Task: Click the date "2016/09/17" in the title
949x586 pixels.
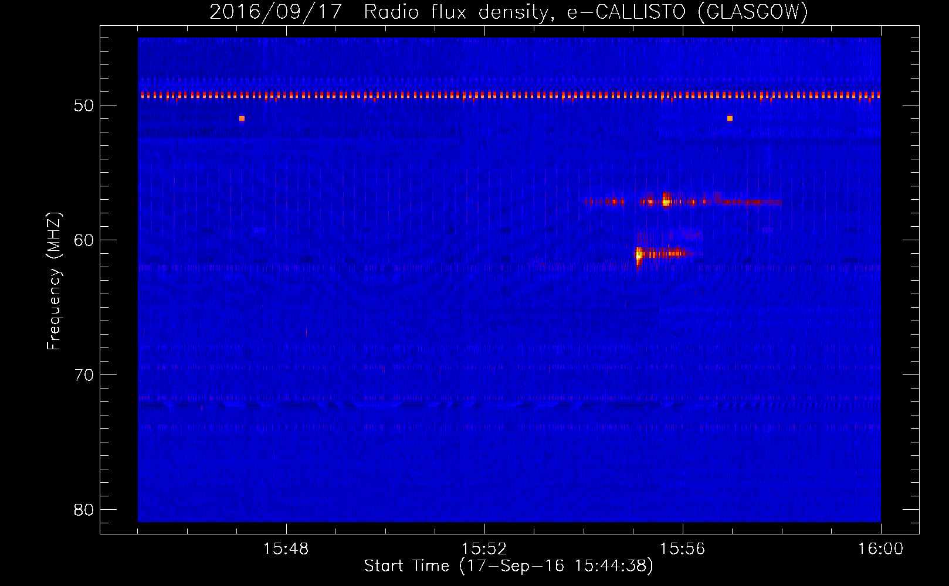Action: [x=276, y=12]
